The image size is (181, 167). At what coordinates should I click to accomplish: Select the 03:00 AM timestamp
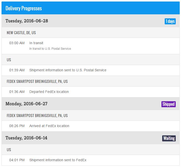coord(17,43)
